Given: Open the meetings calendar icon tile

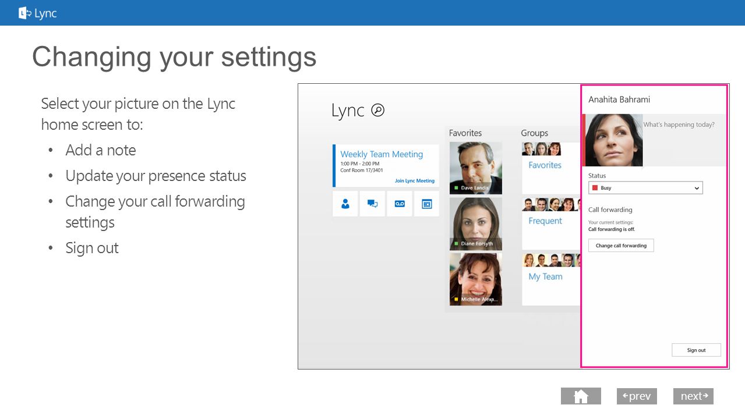Looking at the screenshot, I should coord(426,204).
